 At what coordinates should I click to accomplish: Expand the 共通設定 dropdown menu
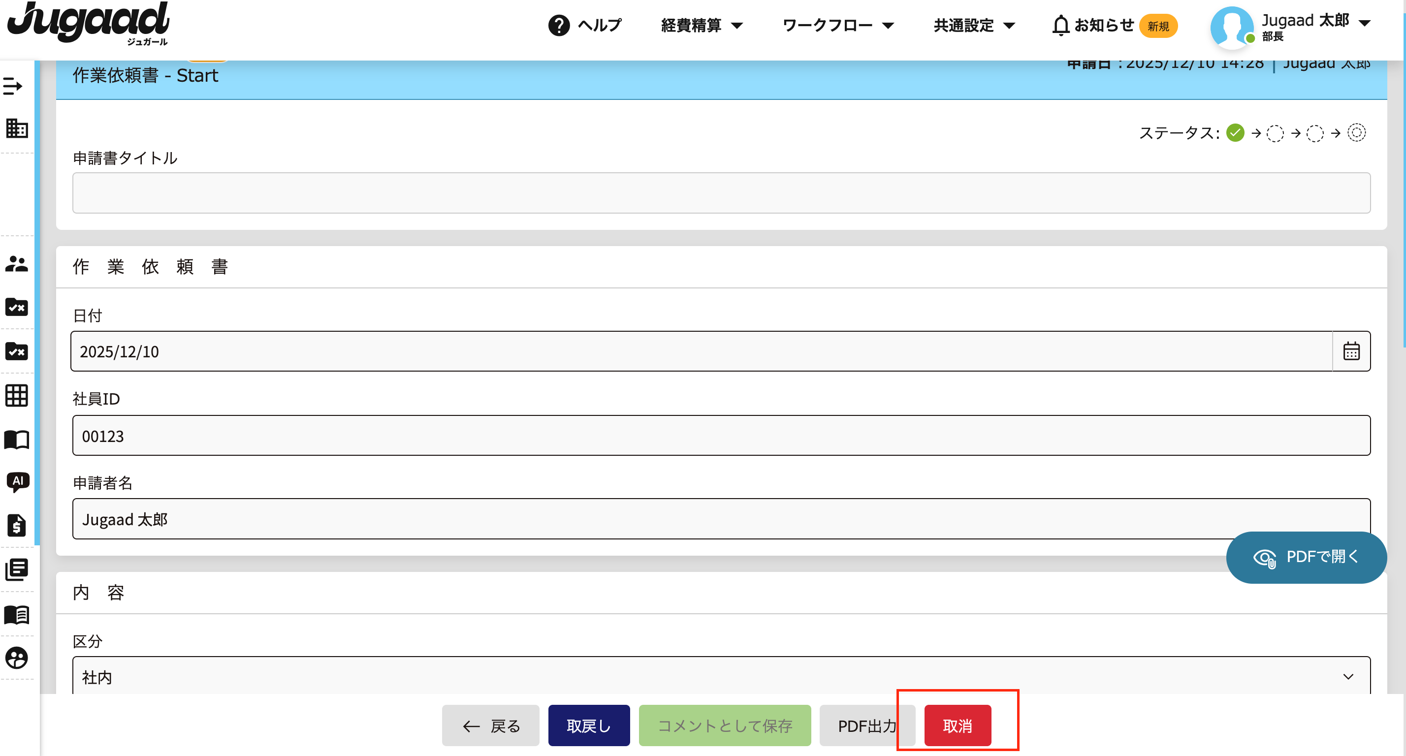(974, 26)
